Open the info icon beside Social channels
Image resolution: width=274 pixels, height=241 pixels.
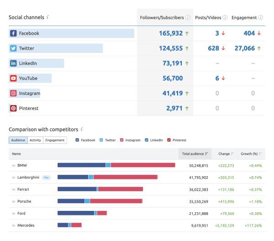click(x=47, y=17)
